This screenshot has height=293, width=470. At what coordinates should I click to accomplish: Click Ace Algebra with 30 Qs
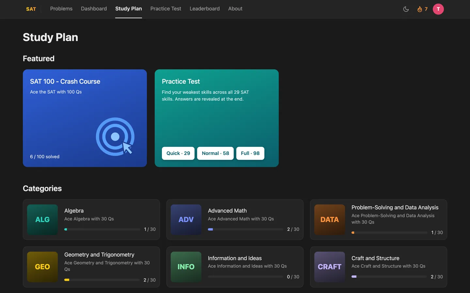pos(89,219)
